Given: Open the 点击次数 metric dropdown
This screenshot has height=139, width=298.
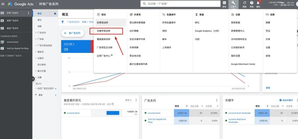Looking at the screenshot, I should (69, 44).
